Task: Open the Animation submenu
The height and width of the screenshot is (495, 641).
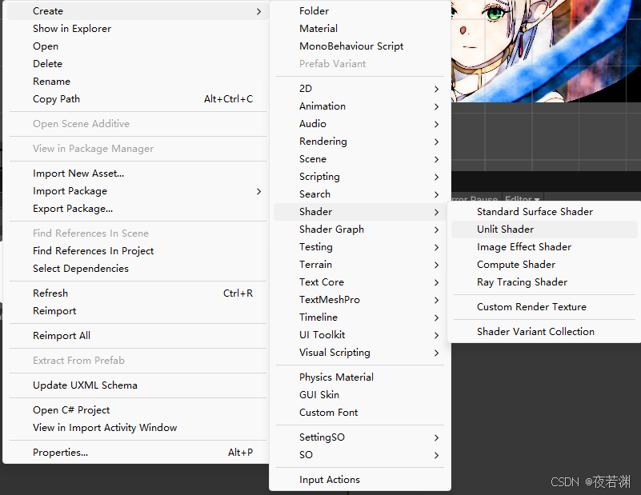Action: coord(360,106)
